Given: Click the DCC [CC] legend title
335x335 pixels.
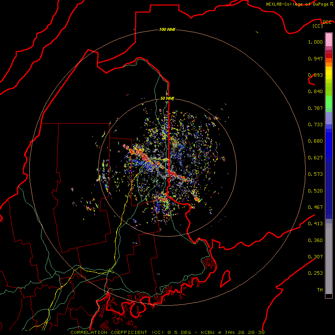Looking at the screenshot, I should point(322,24).
